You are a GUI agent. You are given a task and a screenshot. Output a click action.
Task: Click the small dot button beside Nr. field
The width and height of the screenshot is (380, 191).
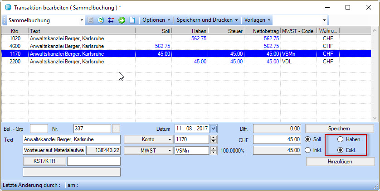point(117,129)
